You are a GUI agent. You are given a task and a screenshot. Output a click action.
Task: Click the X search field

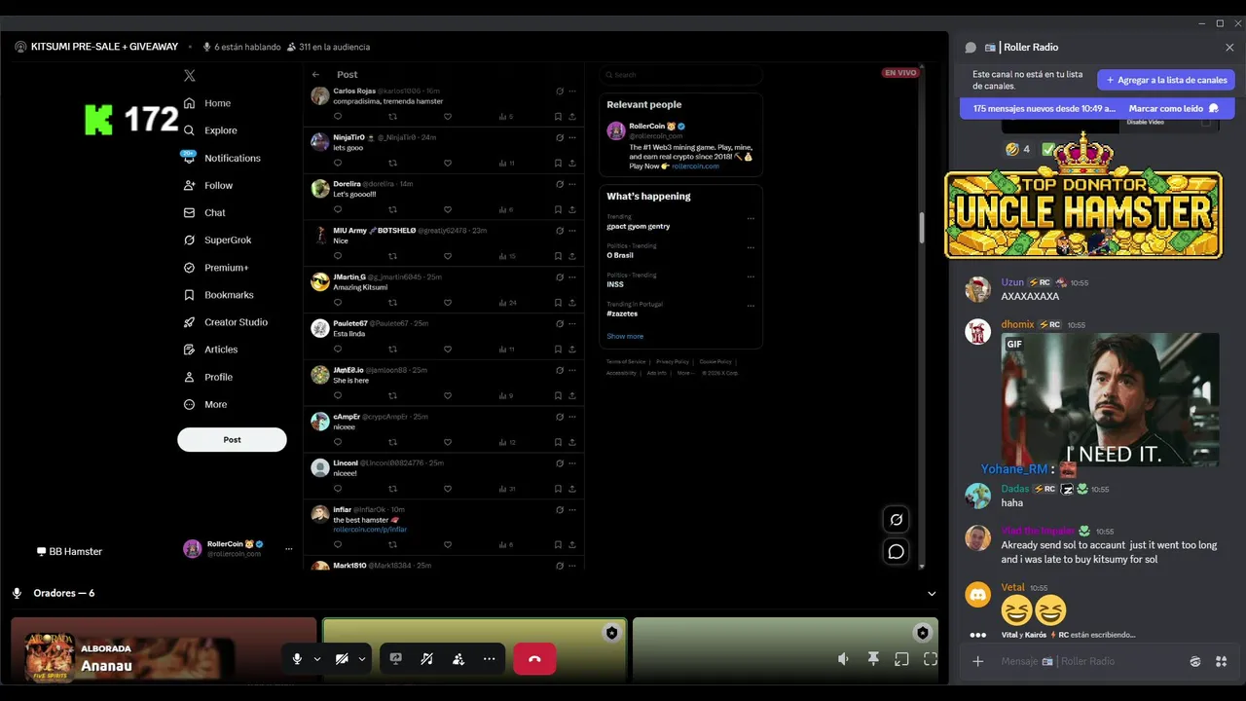point(680,74)
